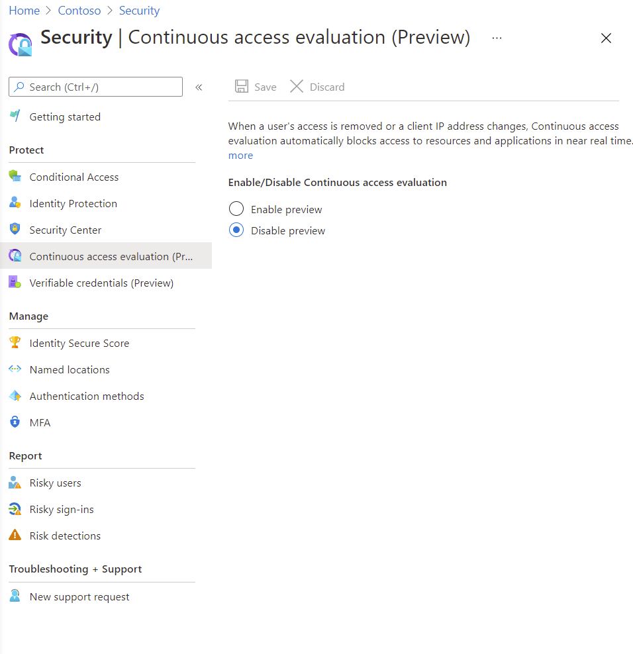Click the Identity Protection icon
Screen dimensions: 633x654
pyautogui.click(x=15, y=203)
